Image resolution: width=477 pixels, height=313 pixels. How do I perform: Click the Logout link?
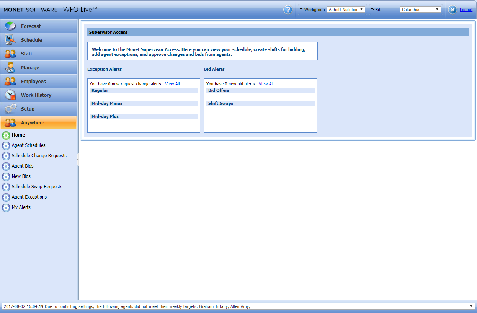pyautogui.click(x=466, y=10)
